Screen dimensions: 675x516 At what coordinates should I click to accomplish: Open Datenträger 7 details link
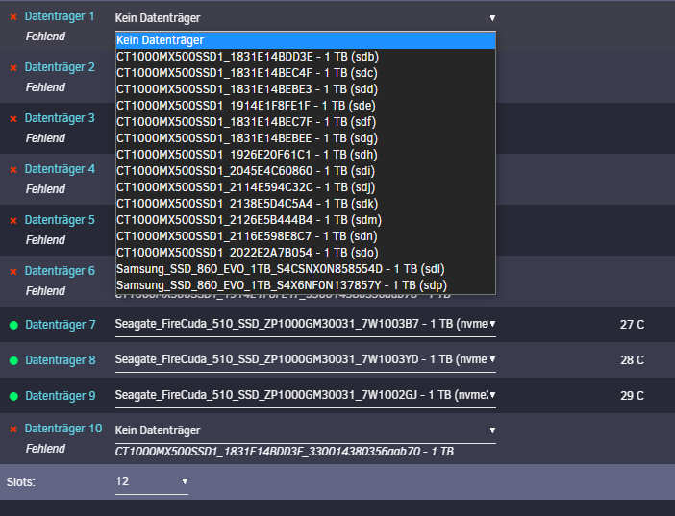pyautogui.click(x=61, y=325)
